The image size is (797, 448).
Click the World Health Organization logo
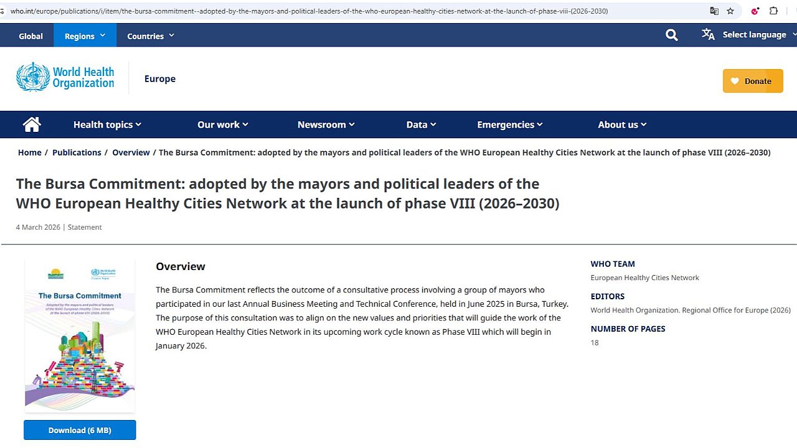tap(65, 78)
